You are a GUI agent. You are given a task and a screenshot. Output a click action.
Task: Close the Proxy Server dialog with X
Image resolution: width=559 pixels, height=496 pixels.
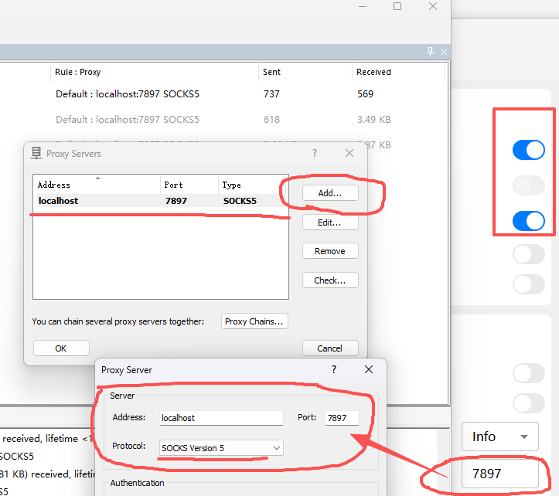pyautogui.click(x=369, y=370)
